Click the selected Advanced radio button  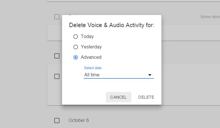pos(76,57)
